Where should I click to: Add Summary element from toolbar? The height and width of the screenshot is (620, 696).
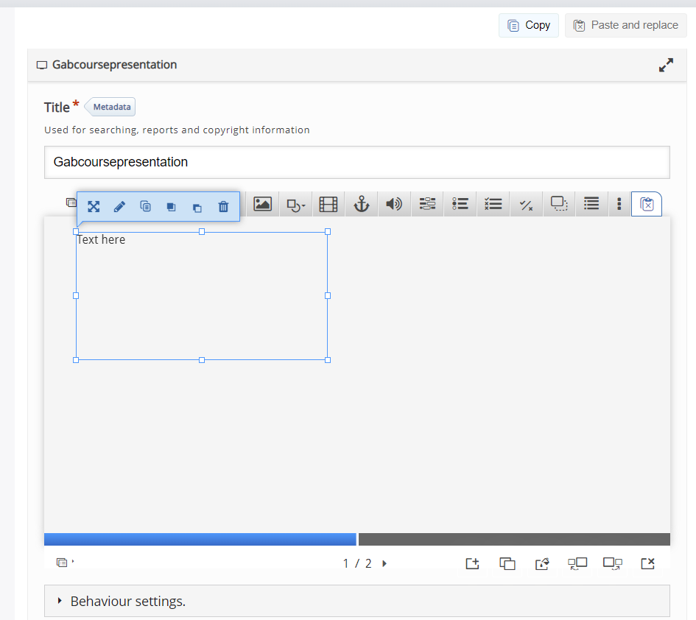point(591,204)
